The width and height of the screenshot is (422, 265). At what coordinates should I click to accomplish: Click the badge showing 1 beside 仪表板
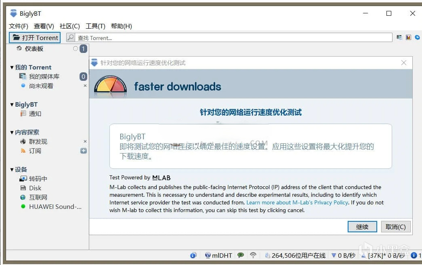[x=84, y=49]
